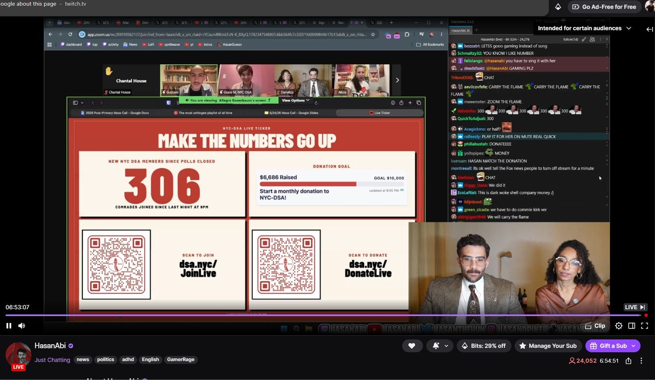Pause the Twitch stream playback
Viewport: 655px width, 380px height.
9,326
